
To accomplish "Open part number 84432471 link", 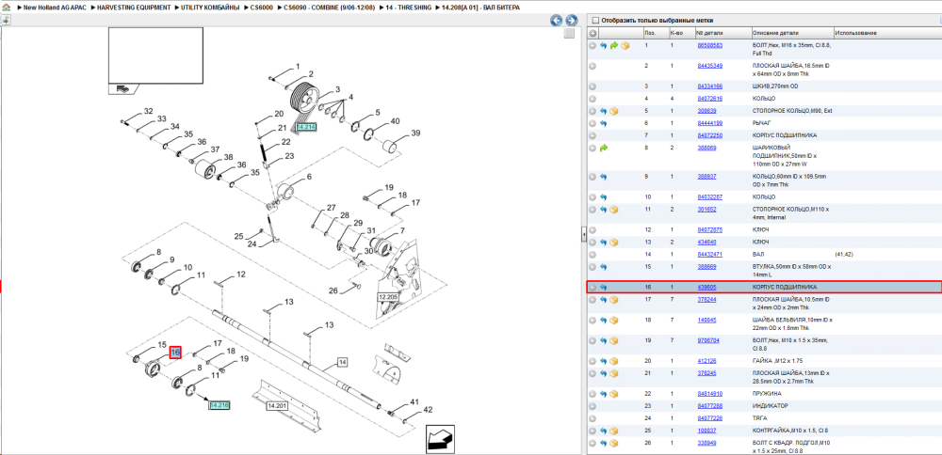I will click(709, 254).
